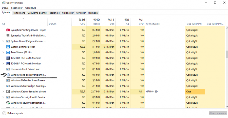The width and height of the screenshot is (228, 118).
Task: Sort by the truncated Güç kullanımı... column header
Action: coord(215,22)
